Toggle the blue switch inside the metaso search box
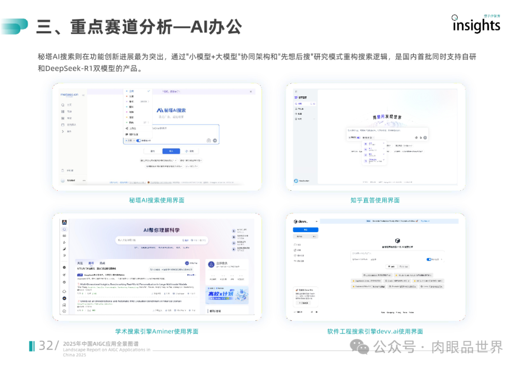The image size is (520, 368). [139, 141]
